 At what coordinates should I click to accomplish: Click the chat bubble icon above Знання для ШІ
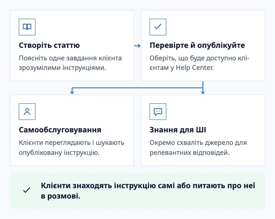158,112
